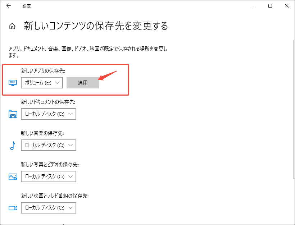295x225 pixels.
Task: Click the photos and videos picture icon
Action: click(13, 177)
